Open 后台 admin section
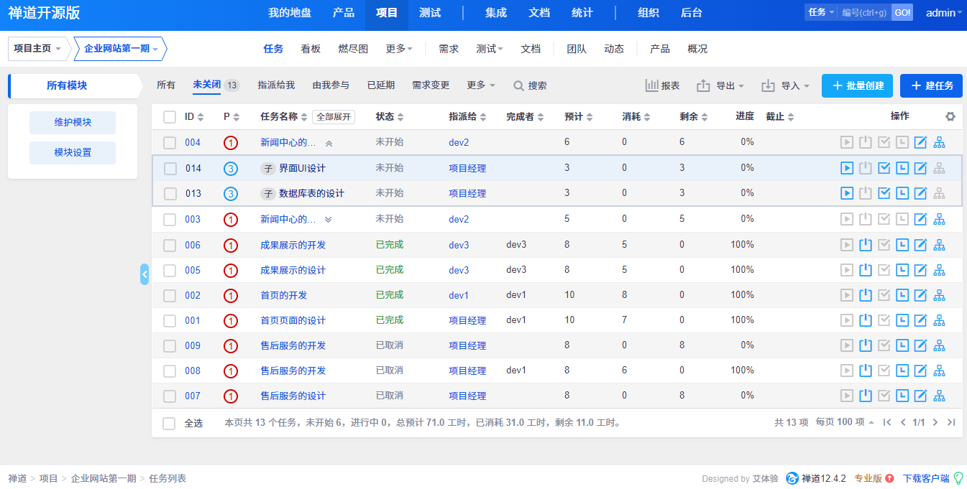This screenshot has width=967, height=489. tap(692, 13)
